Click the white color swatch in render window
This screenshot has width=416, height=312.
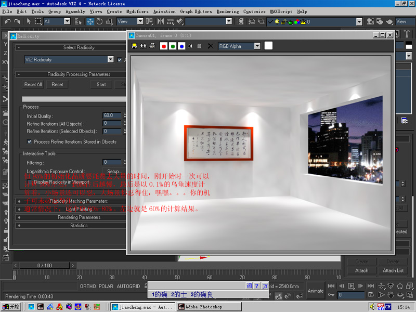point(268,46)
